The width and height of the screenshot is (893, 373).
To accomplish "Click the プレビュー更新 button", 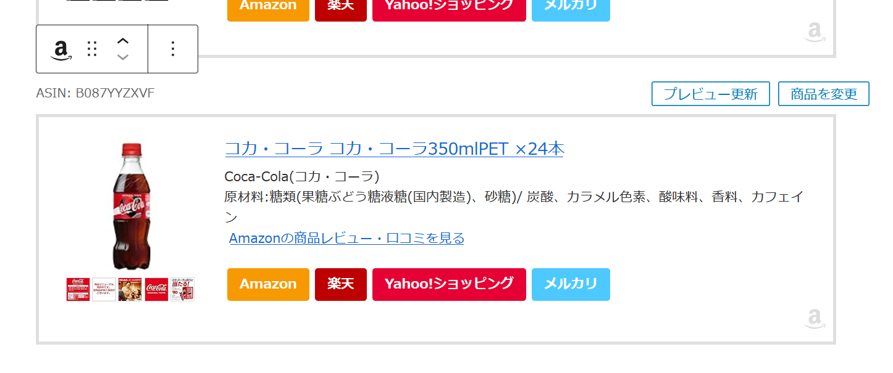I will pos(710,94).
